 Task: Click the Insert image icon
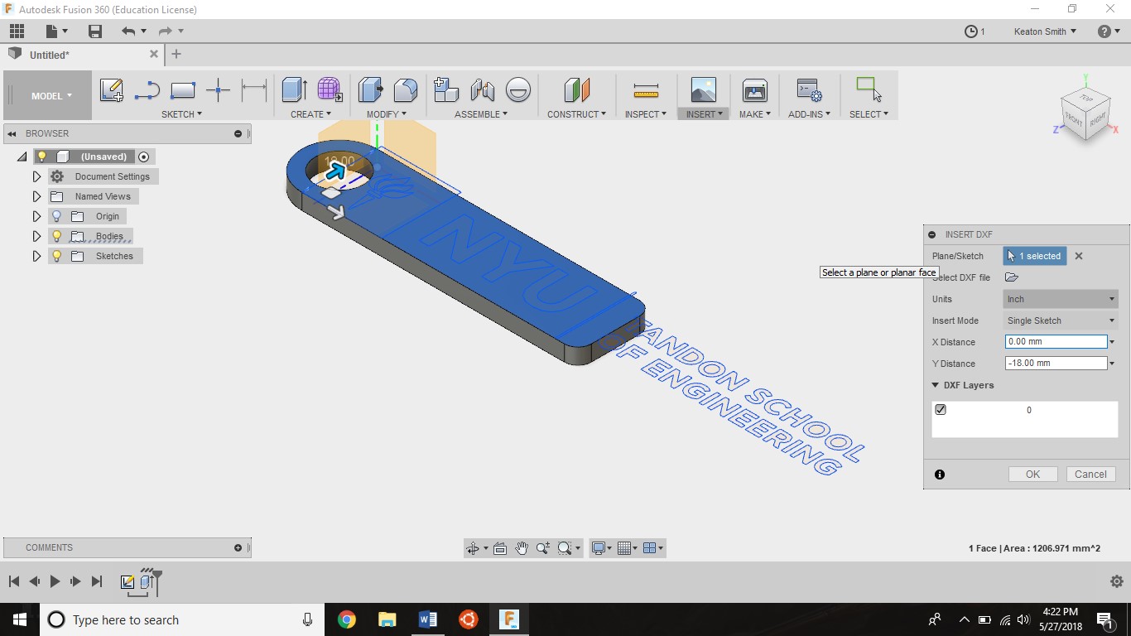[703, 89]
